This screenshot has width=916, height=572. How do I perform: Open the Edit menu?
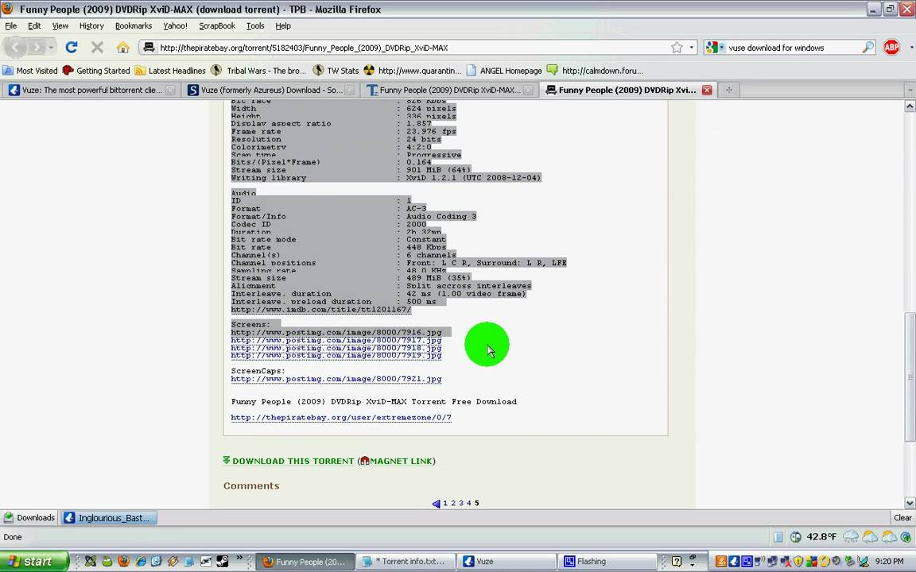tap(34, 25)
